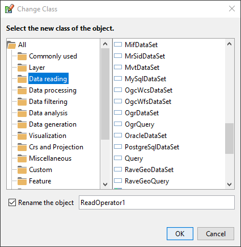
Task: Confirm with the OK button
Action: click(180, 234)
